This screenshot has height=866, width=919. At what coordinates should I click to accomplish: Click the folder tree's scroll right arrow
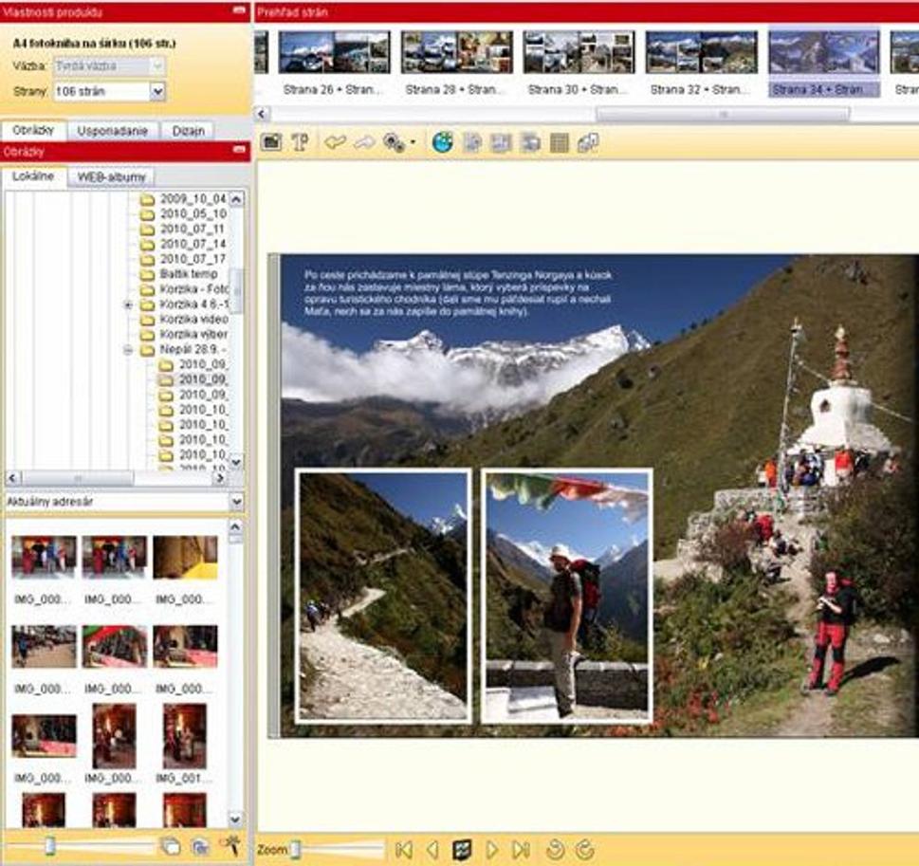point(220,478)
